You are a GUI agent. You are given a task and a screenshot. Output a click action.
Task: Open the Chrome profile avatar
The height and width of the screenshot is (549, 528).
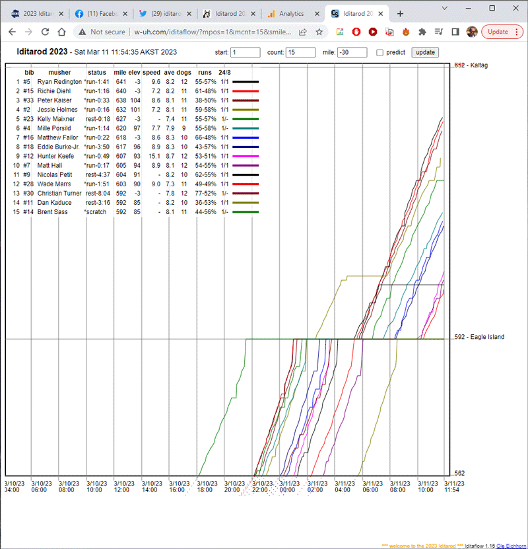click(x=472, y=32)
